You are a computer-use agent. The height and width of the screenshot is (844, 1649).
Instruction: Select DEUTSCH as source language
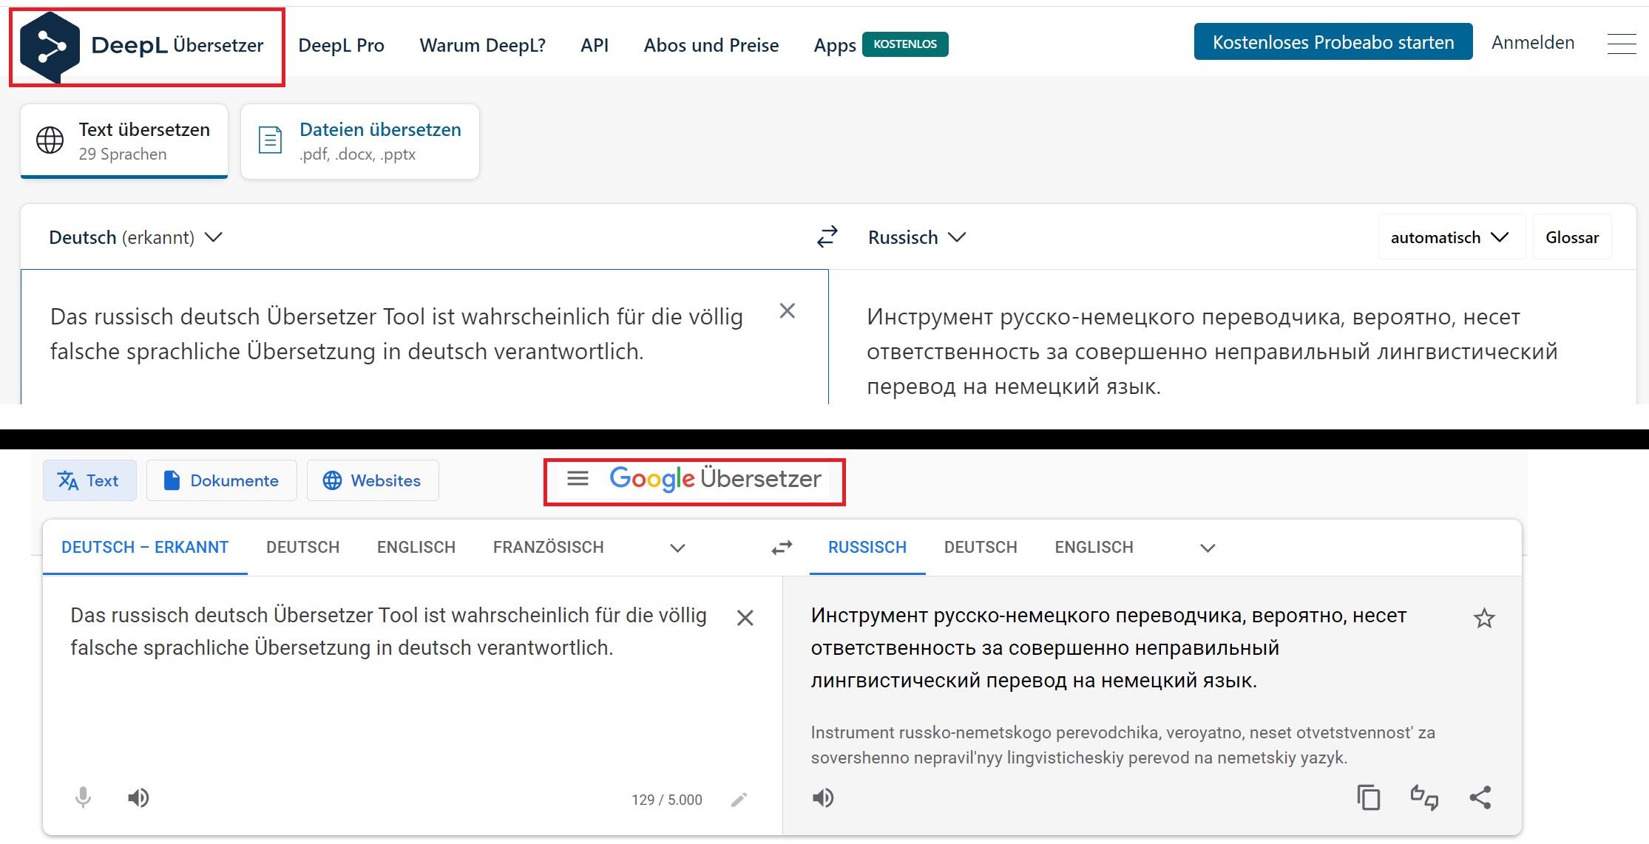302,548
